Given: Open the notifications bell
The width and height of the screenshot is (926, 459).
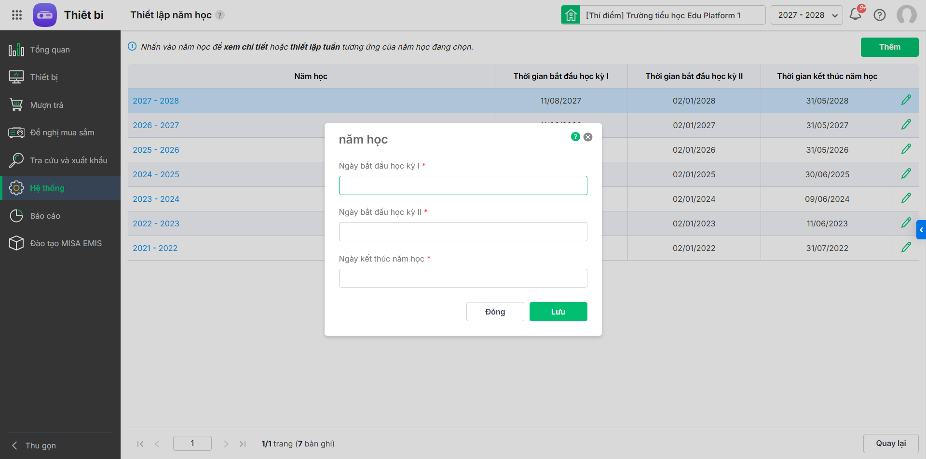Looking at the screenshot, I should (856, 14).
